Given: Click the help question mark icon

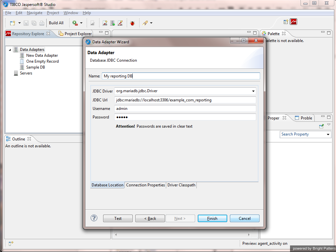Looking at the screenshot, I should point(94,218).
